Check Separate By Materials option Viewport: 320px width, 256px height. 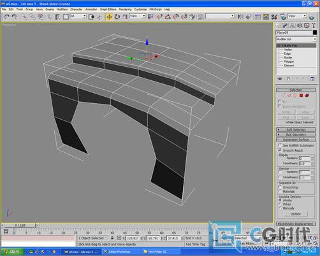[x=280, y=191]
